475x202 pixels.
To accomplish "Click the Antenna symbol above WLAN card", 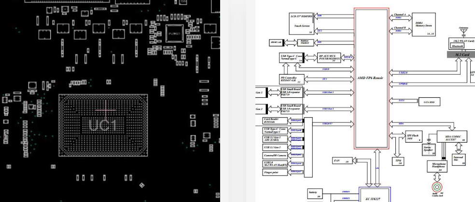I will pos(463,30).
